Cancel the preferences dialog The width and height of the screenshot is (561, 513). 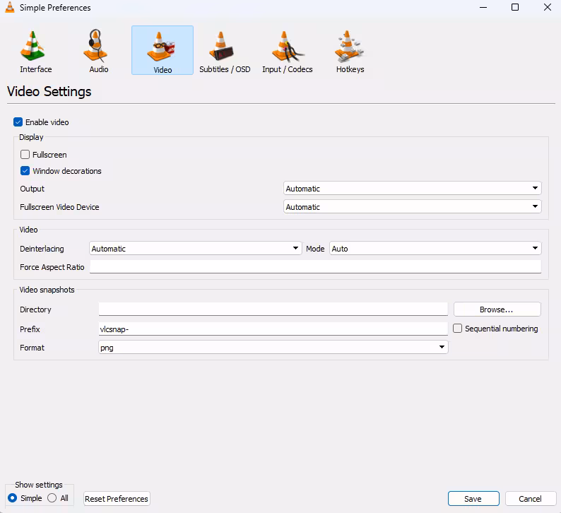tap(530, 499)
